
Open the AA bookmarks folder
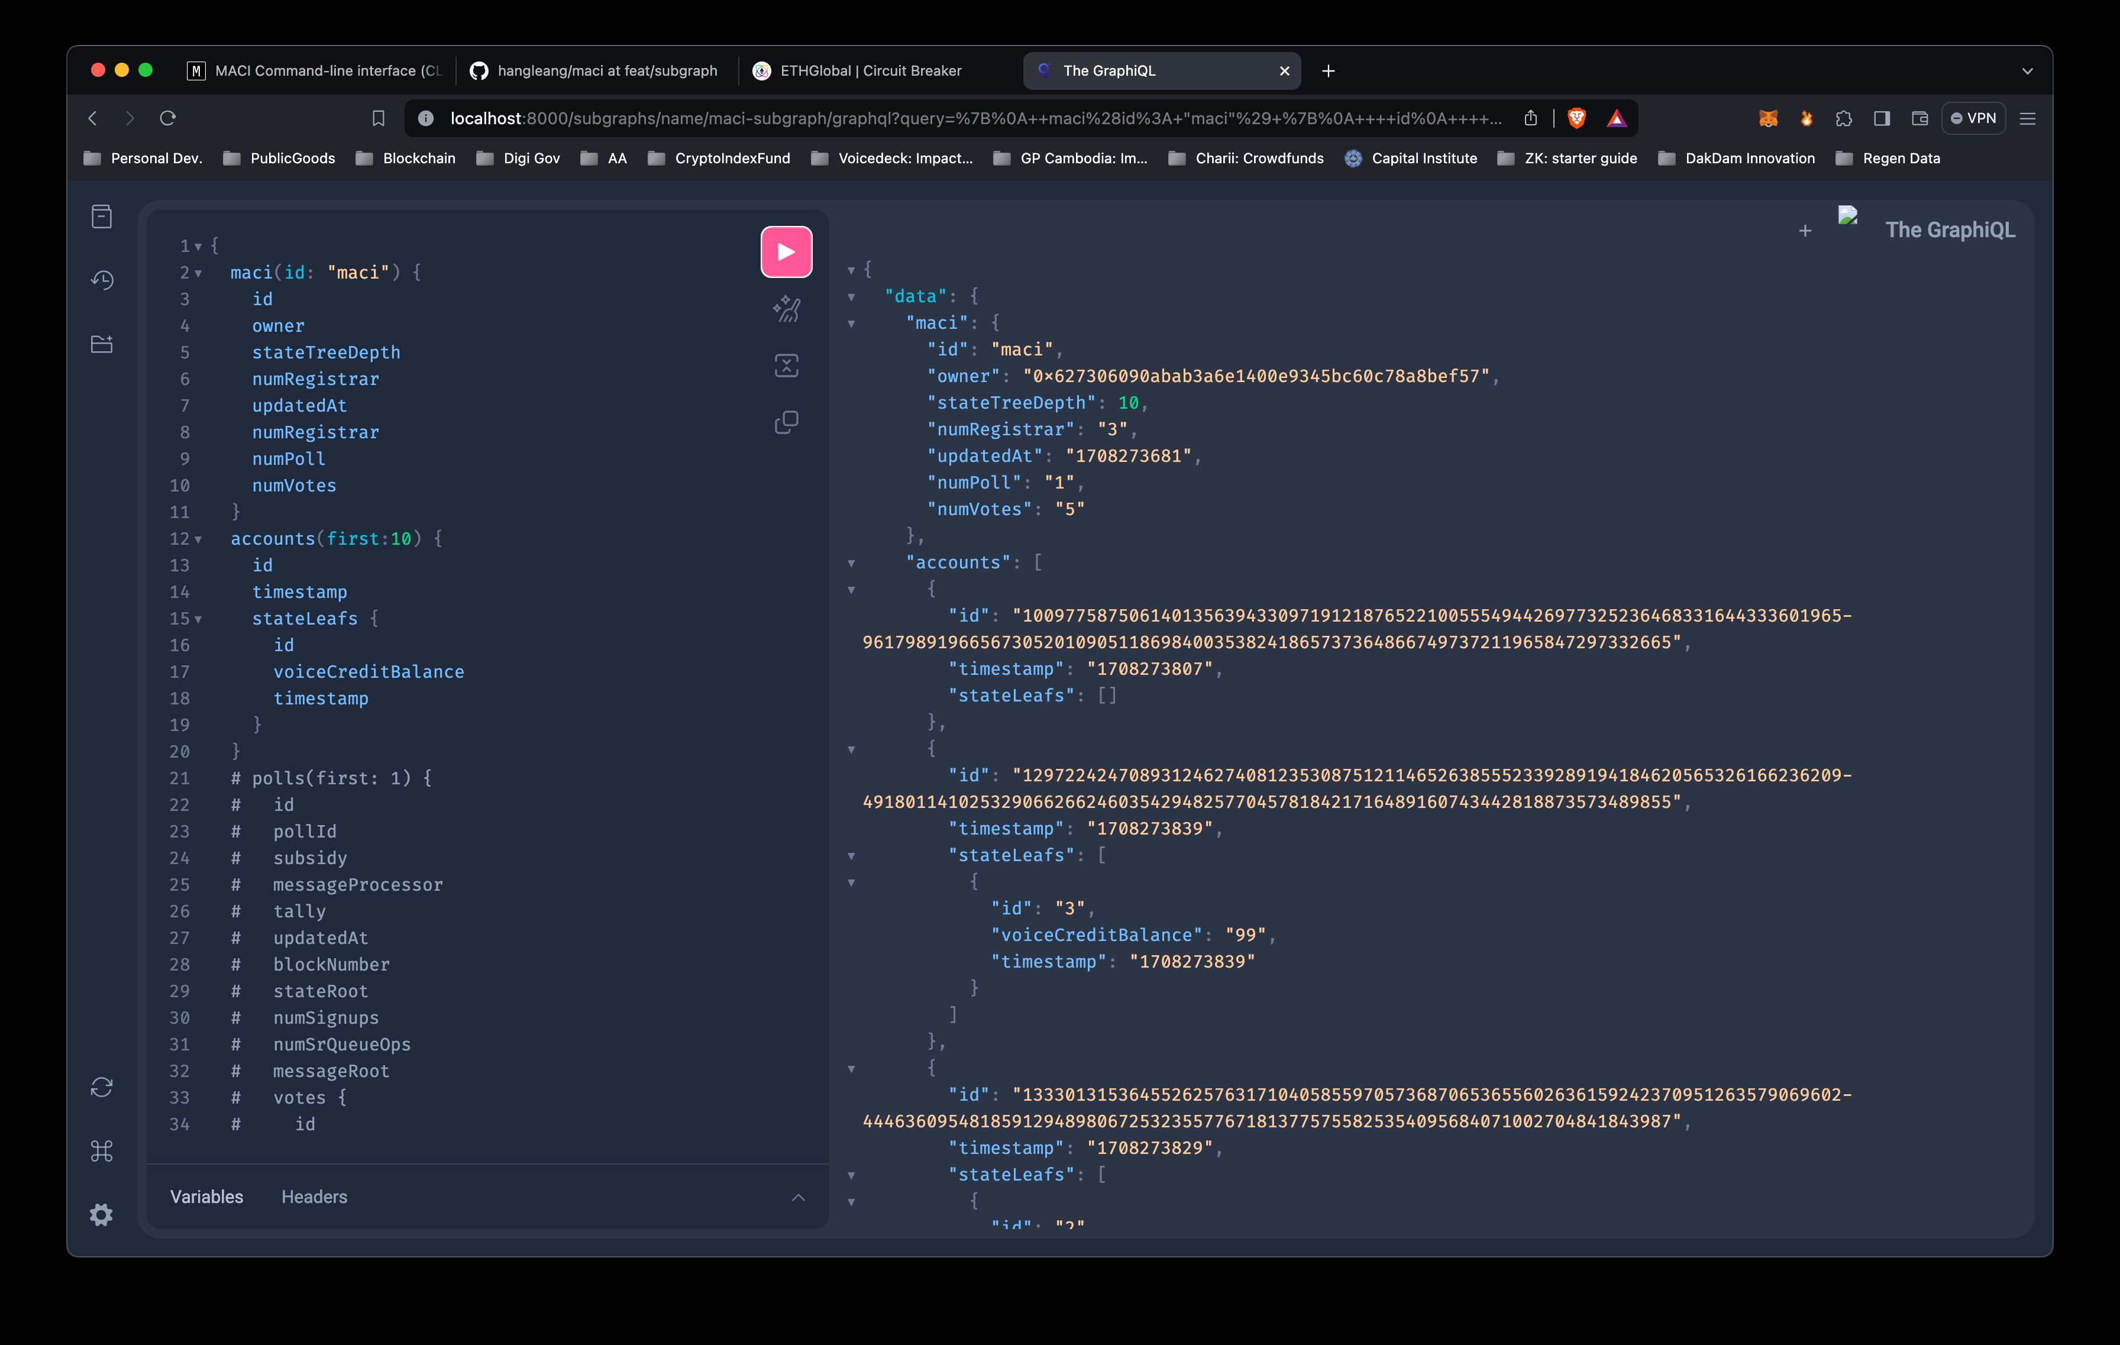604,159
